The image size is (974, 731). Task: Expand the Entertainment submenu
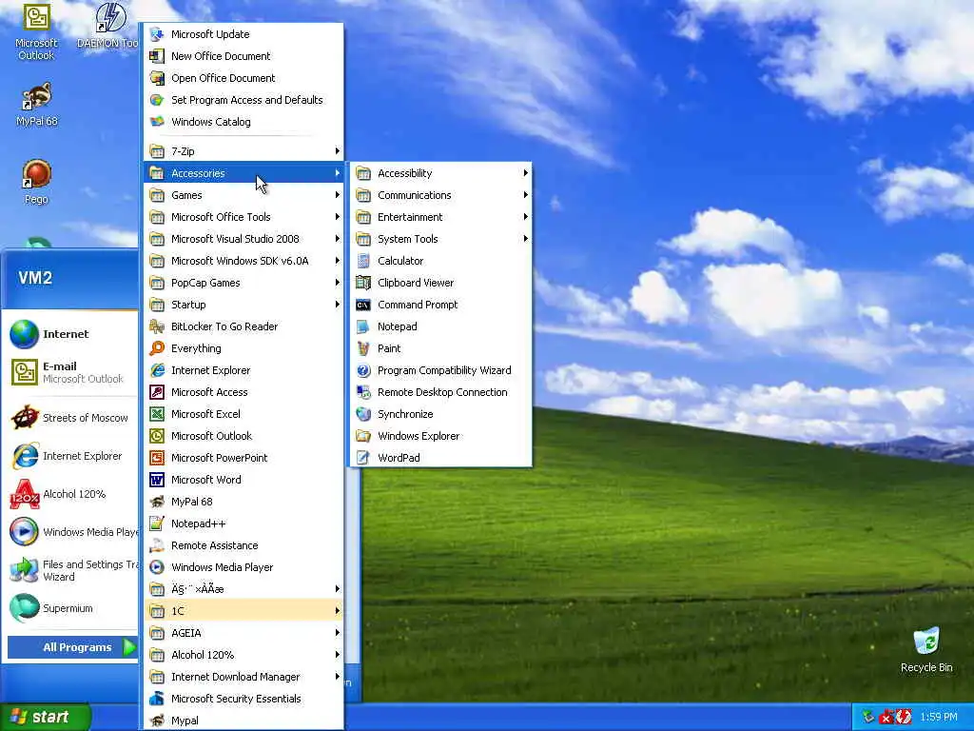pos(441,217)
